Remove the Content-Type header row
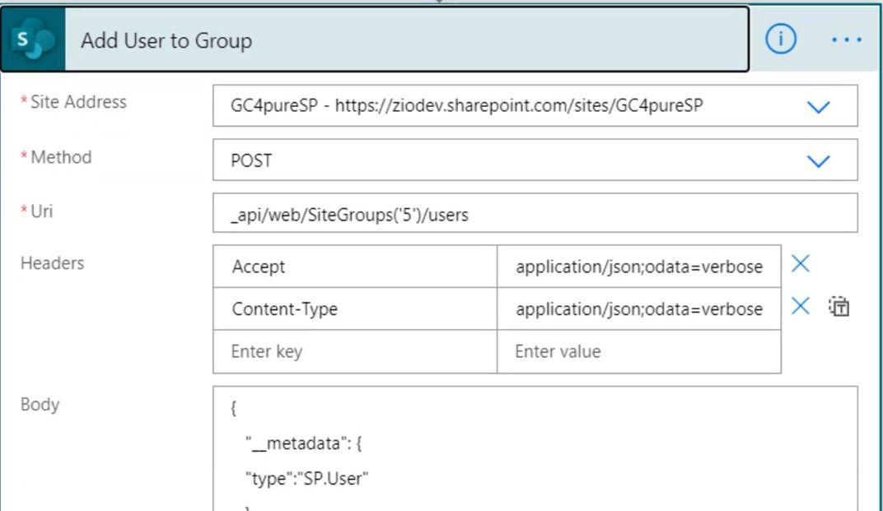This screenshot has width=883, height=511. [801, 306]
